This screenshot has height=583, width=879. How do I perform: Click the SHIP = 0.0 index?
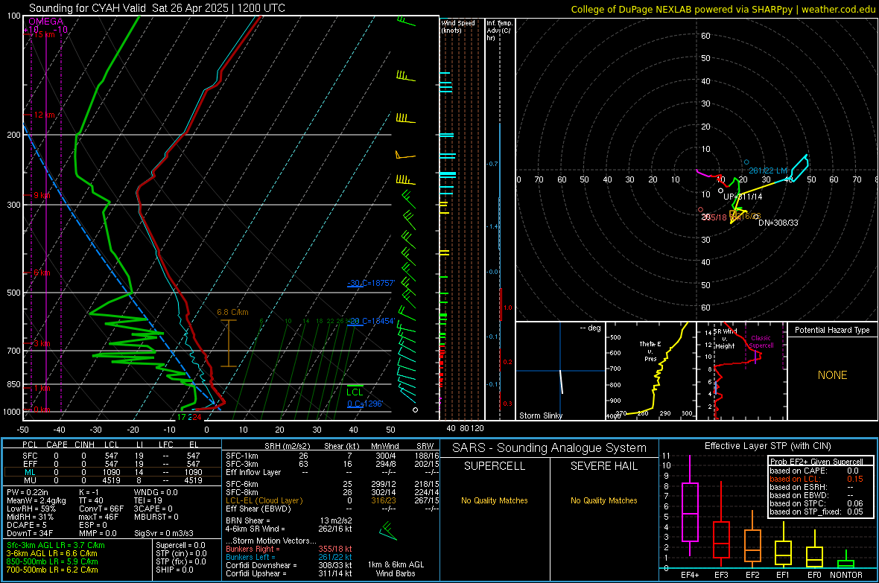coord(174,570)
